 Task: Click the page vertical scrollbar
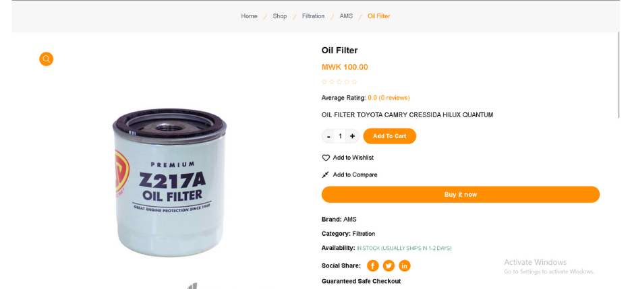tap(619, 74)
